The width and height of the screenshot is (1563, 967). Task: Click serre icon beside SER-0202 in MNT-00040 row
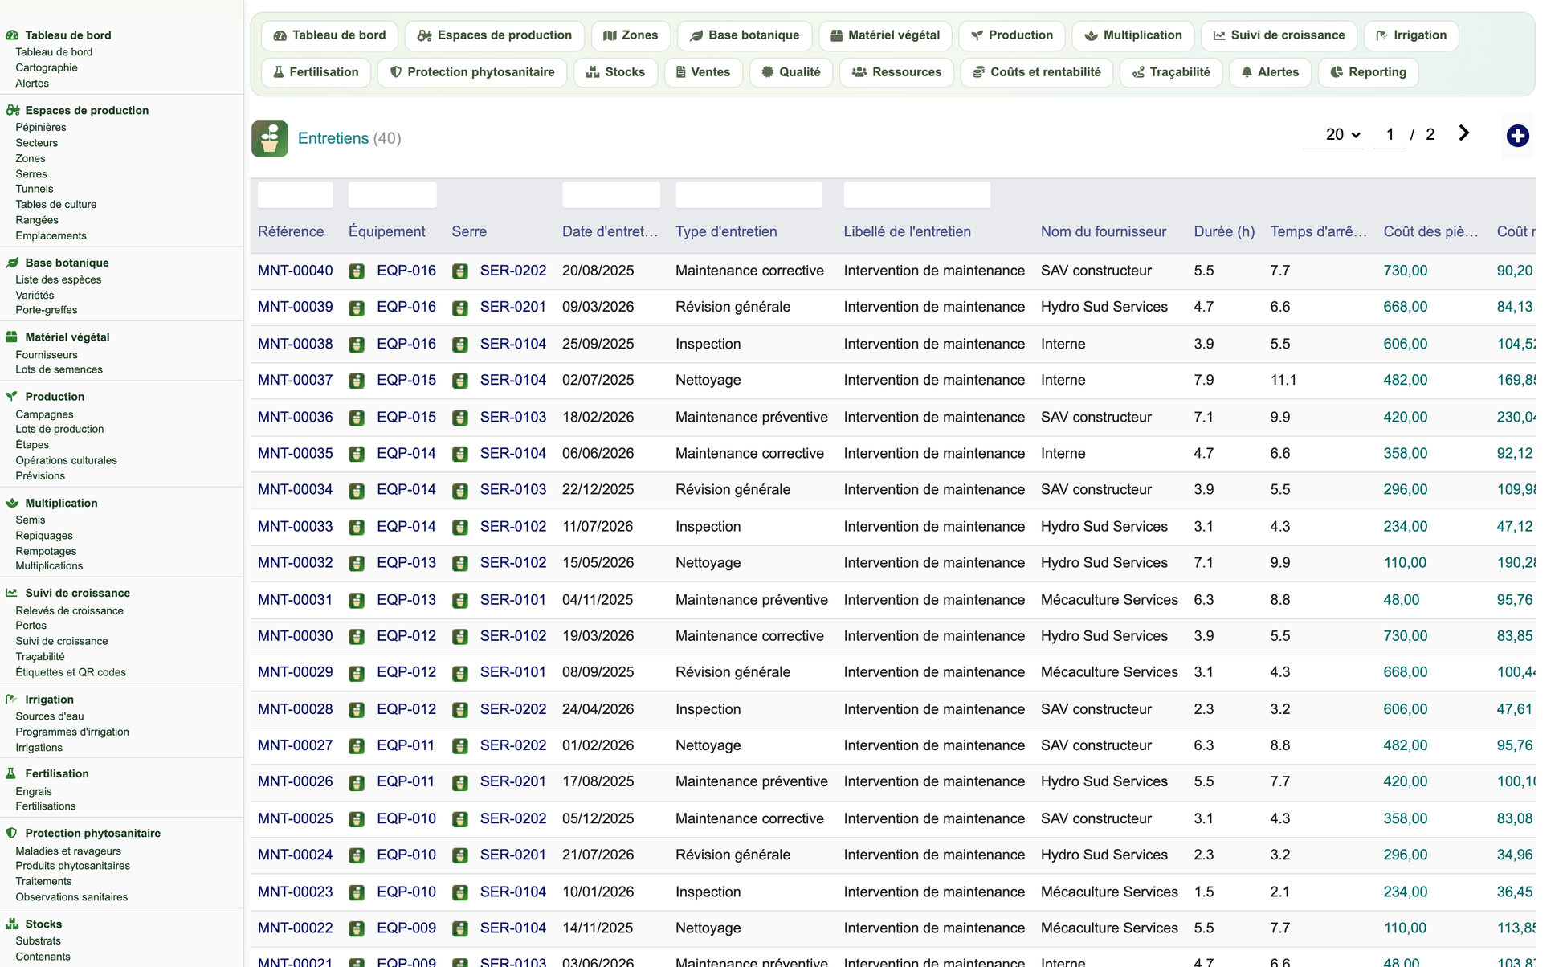pos(460,271)
